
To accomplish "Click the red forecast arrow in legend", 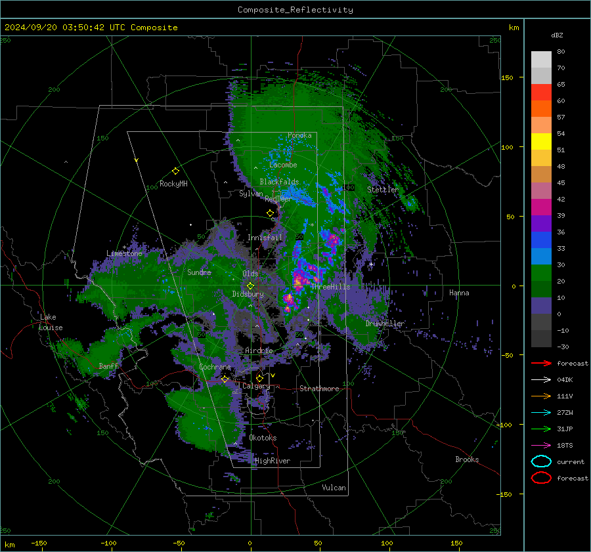I will pos(541,363).
